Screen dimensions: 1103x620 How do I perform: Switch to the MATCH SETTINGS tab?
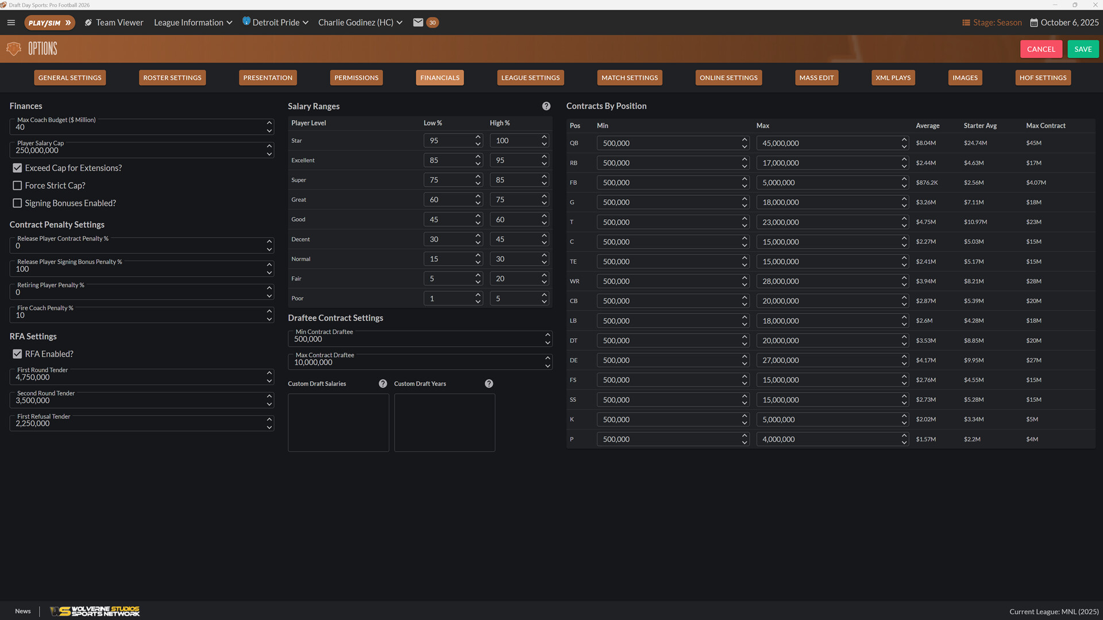pyautogui.click(x=629, y=77)
